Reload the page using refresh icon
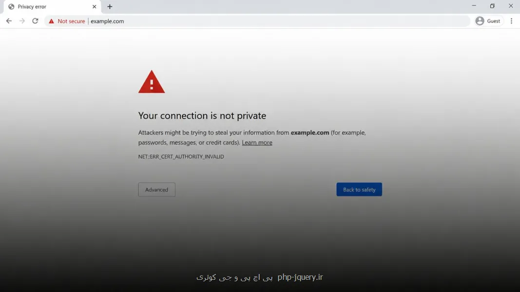Viewport: 520px width, 292px height. point(35,21)
